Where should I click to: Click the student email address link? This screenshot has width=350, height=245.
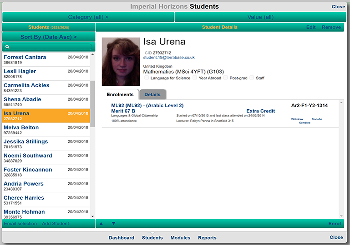click(169, 58)
